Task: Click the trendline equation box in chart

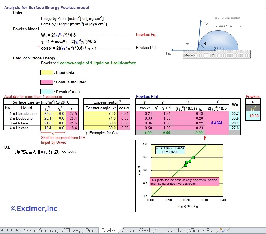Action: [170, 150]
